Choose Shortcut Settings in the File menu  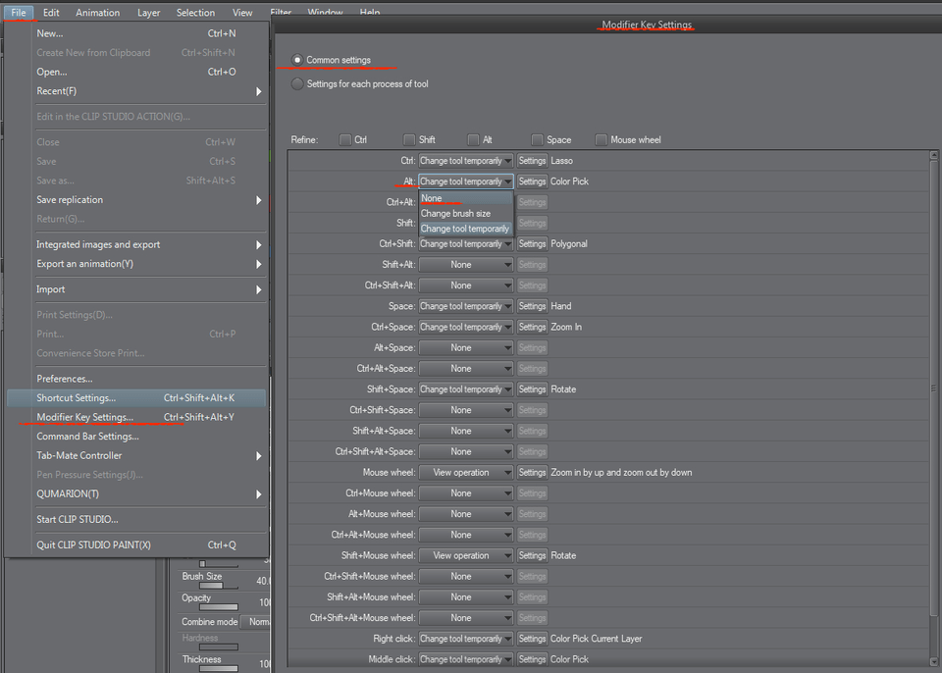coord(77,398)
